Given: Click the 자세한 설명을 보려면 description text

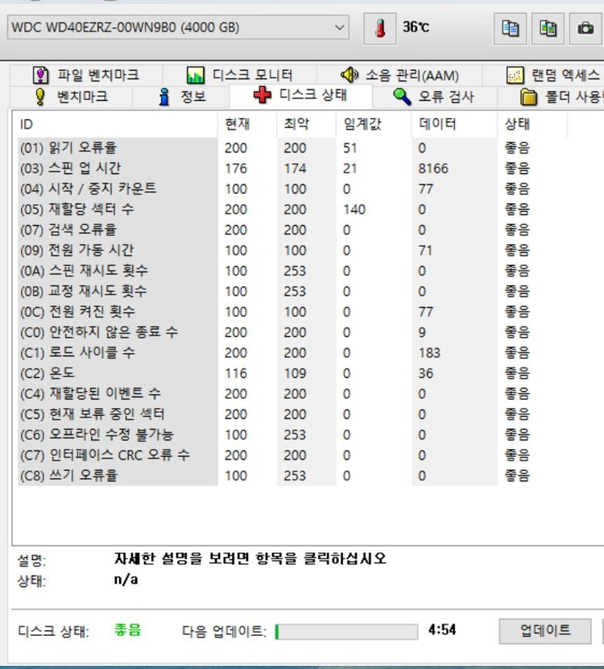Looking at the screenshot, I should pos(250,559).
